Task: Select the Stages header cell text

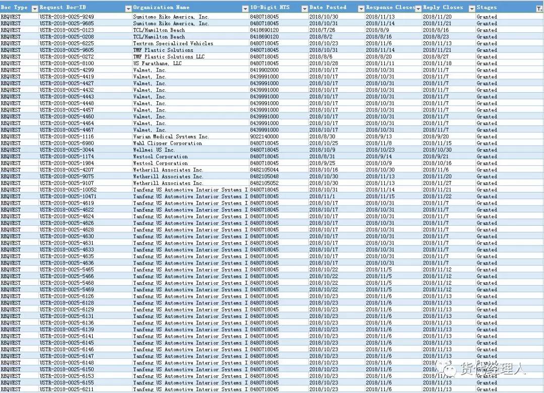Action: [487, 7]
